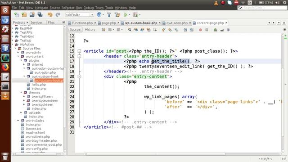Click the Build Project hammer icon

pyautogui.click(x=109, y=15)
